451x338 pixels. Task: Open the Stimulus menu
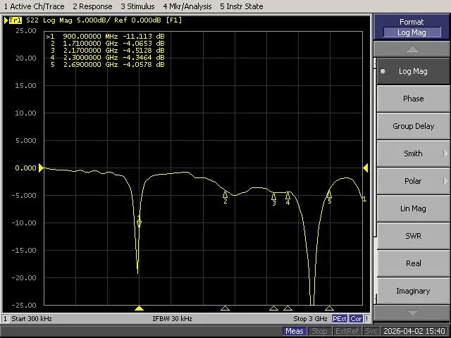coord(137,6)
